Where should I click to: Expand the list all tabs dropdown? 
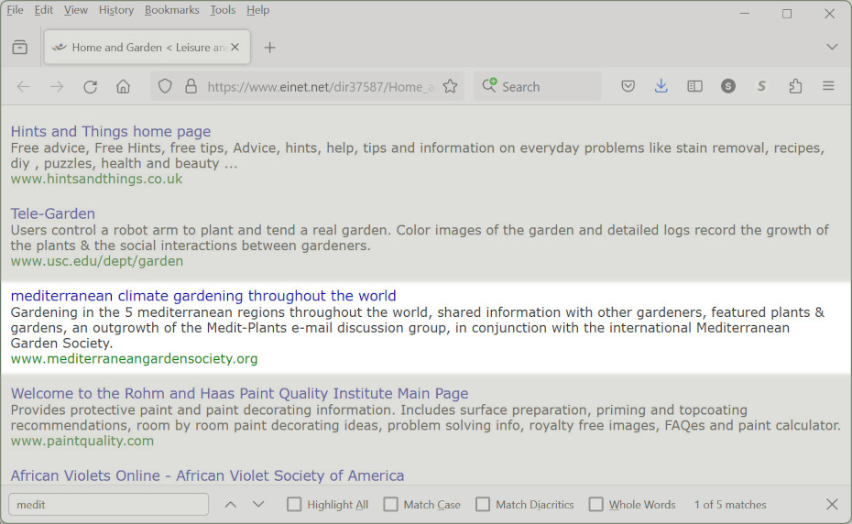832,47
